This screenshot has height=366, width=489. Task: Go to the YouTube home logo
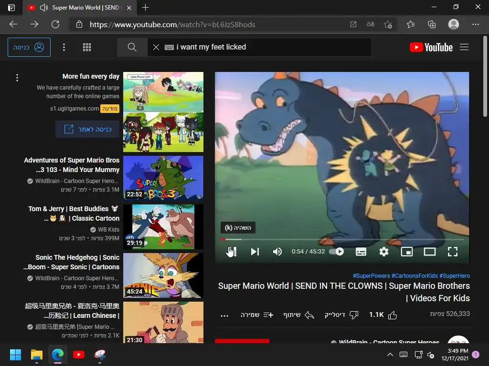click(x=431, y=47)
